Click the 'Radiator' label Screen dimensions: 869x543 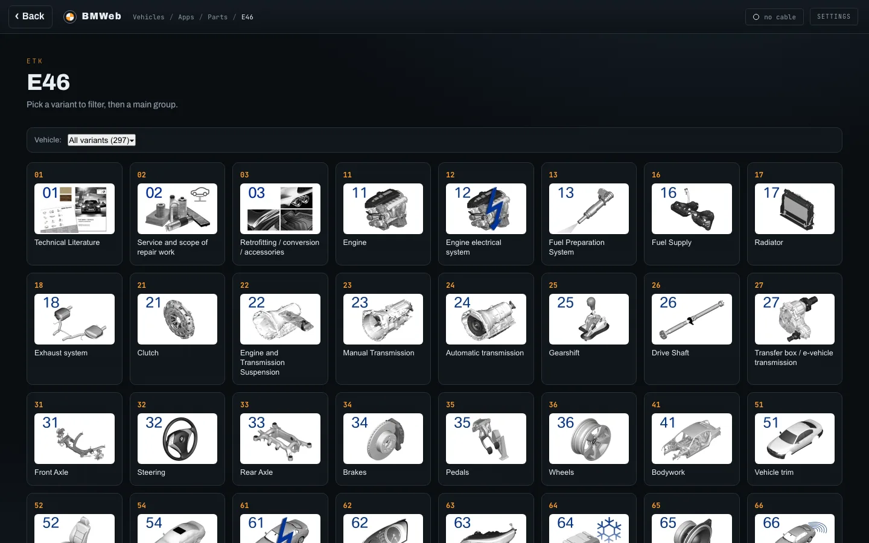(769, 243)
